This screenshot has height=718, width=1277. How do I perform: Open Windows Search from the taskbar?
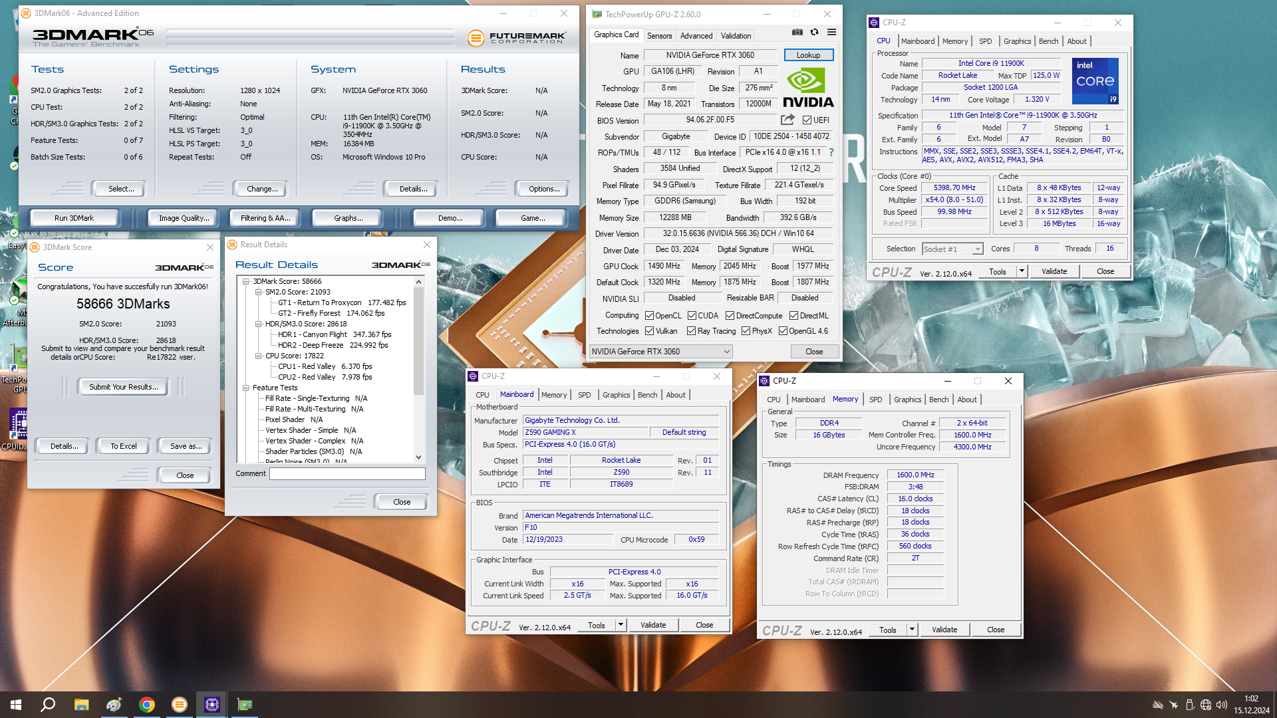tap(48, 705)
